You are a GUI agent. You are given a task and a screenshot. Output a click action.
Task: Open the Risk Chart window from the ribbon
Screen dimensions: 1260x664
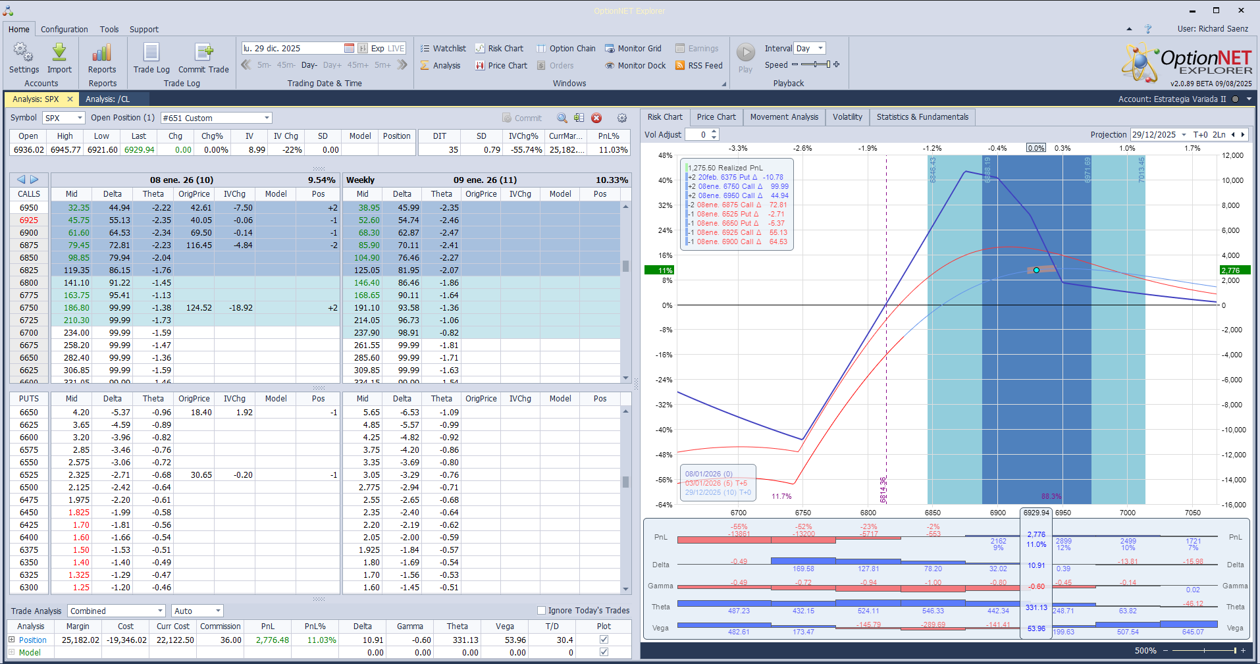[x=499, y=48]
